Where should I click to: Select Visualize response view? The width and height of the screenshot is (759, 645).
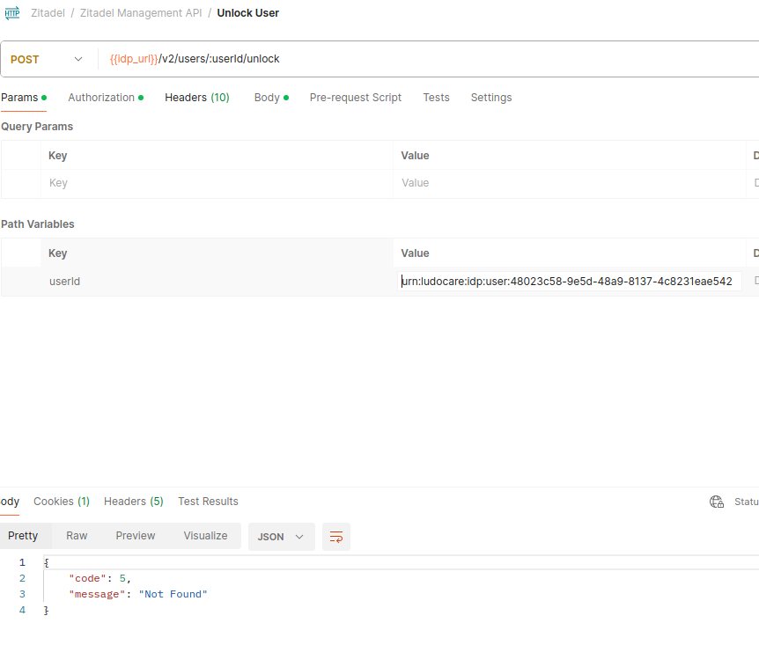pos(205,536)
